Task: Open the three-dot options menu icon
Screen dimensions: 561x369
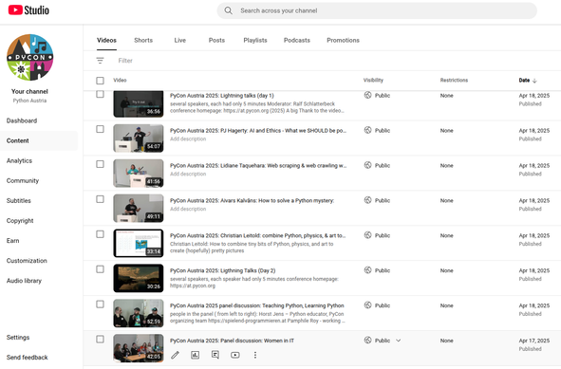Action: (x=255, y=355)
